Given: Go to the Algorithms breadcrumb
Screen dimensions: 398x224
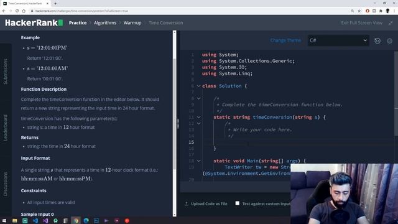Looking at the screenshot, I should 105,23.
